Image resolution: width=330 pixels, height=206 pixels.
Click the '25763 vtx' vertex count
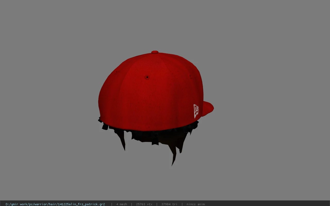tap(144, 204)
